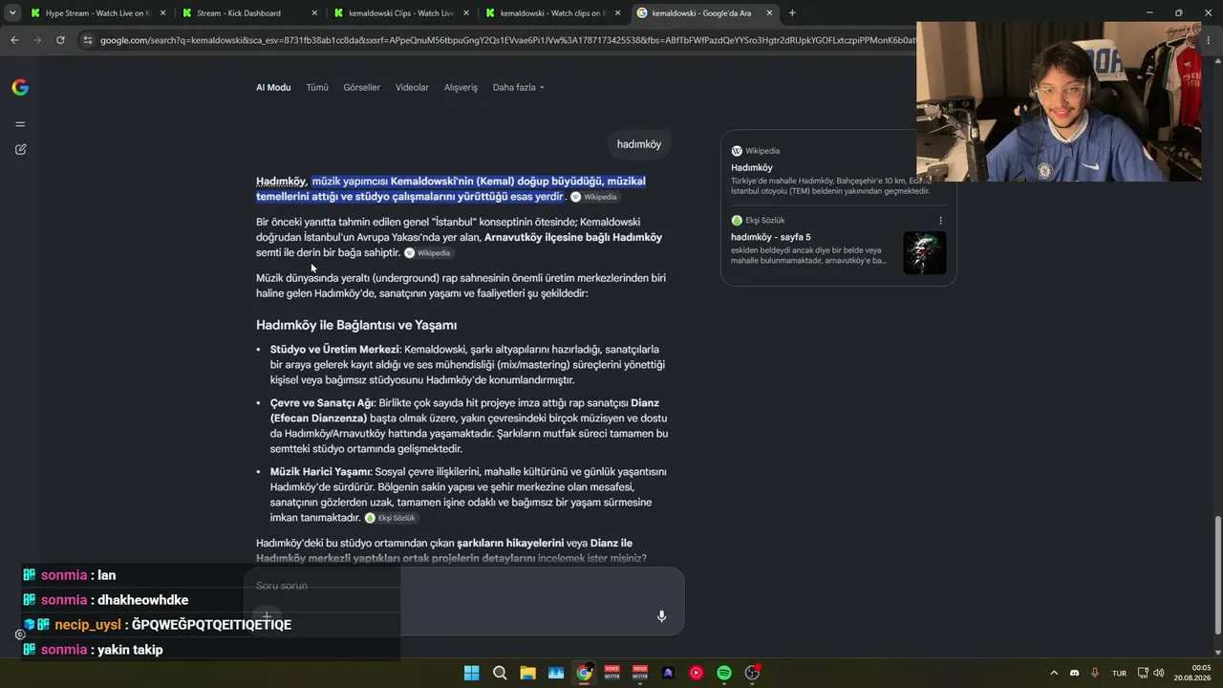The width and height of the screenshot is (1223, 688).
Task: Click the settings gear beside the chat overlay
Action: pyautogui.click(x=20, y=634)
